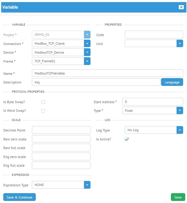Open the Type dropdown showing Float

[180, 111]
